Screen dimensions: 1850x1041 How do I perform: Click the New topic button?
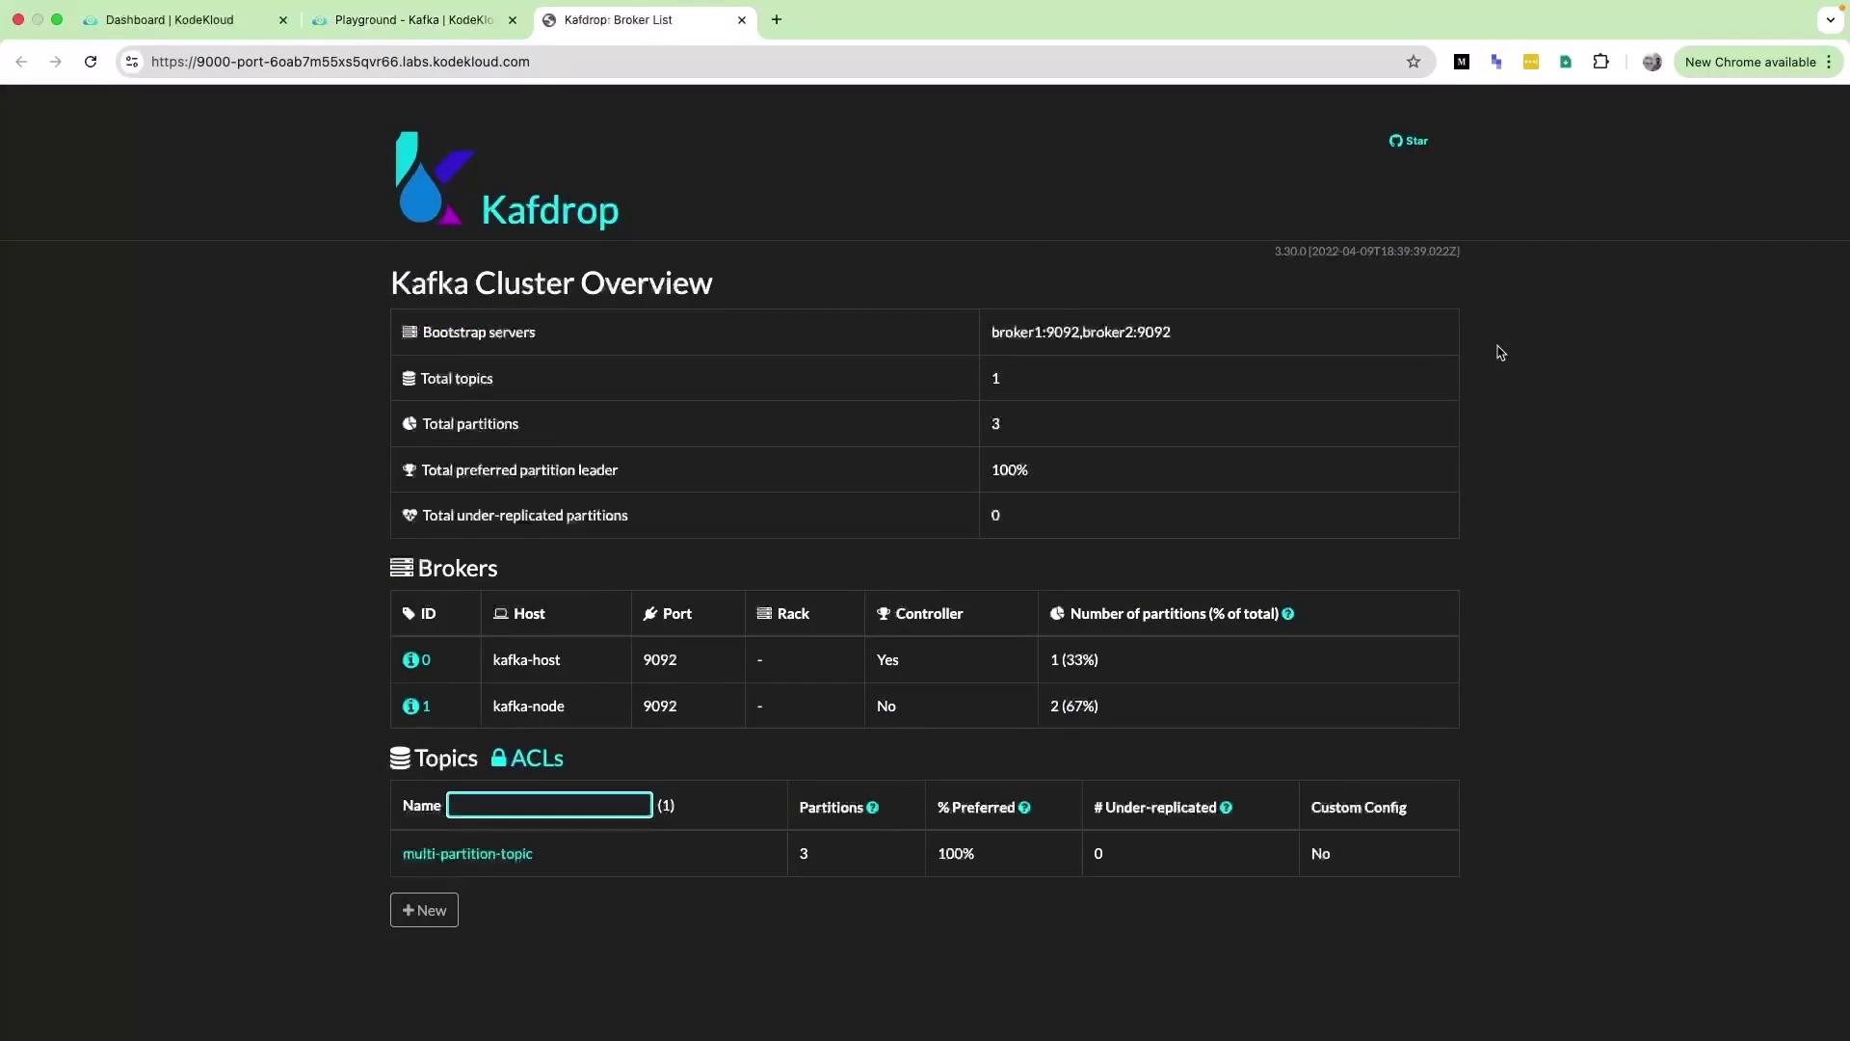click(424, 911)
